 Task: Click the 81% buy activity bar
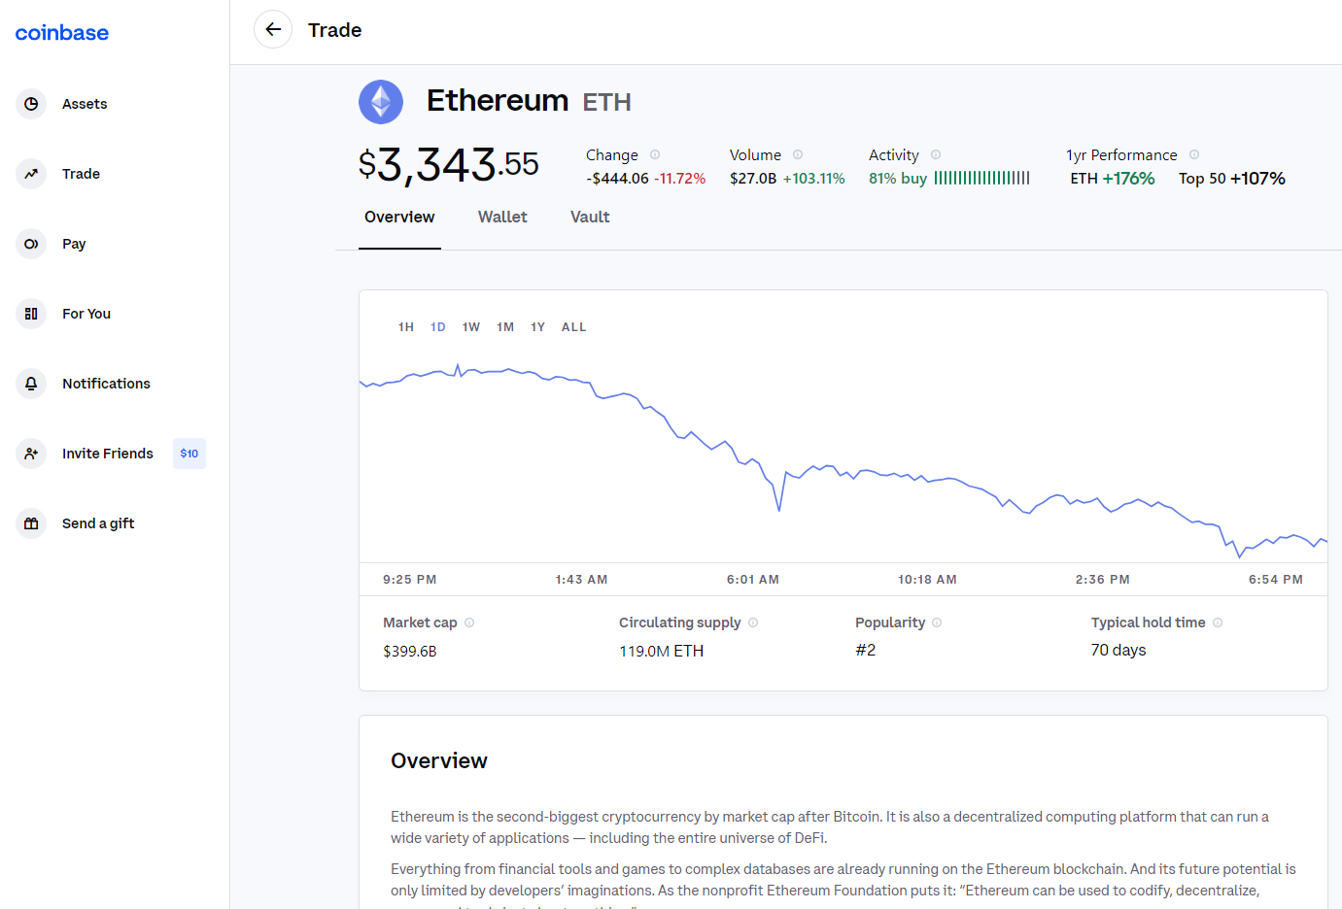[x=981, y=179]
